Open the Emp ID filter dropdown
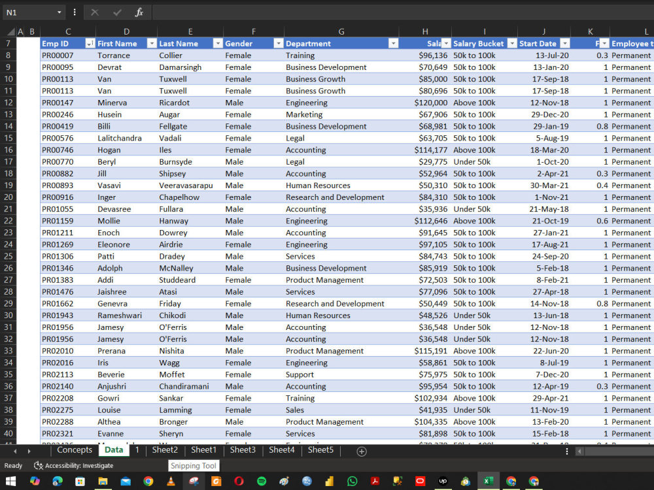654x490 pixels. pyautogui.click(x=90, y=43)
